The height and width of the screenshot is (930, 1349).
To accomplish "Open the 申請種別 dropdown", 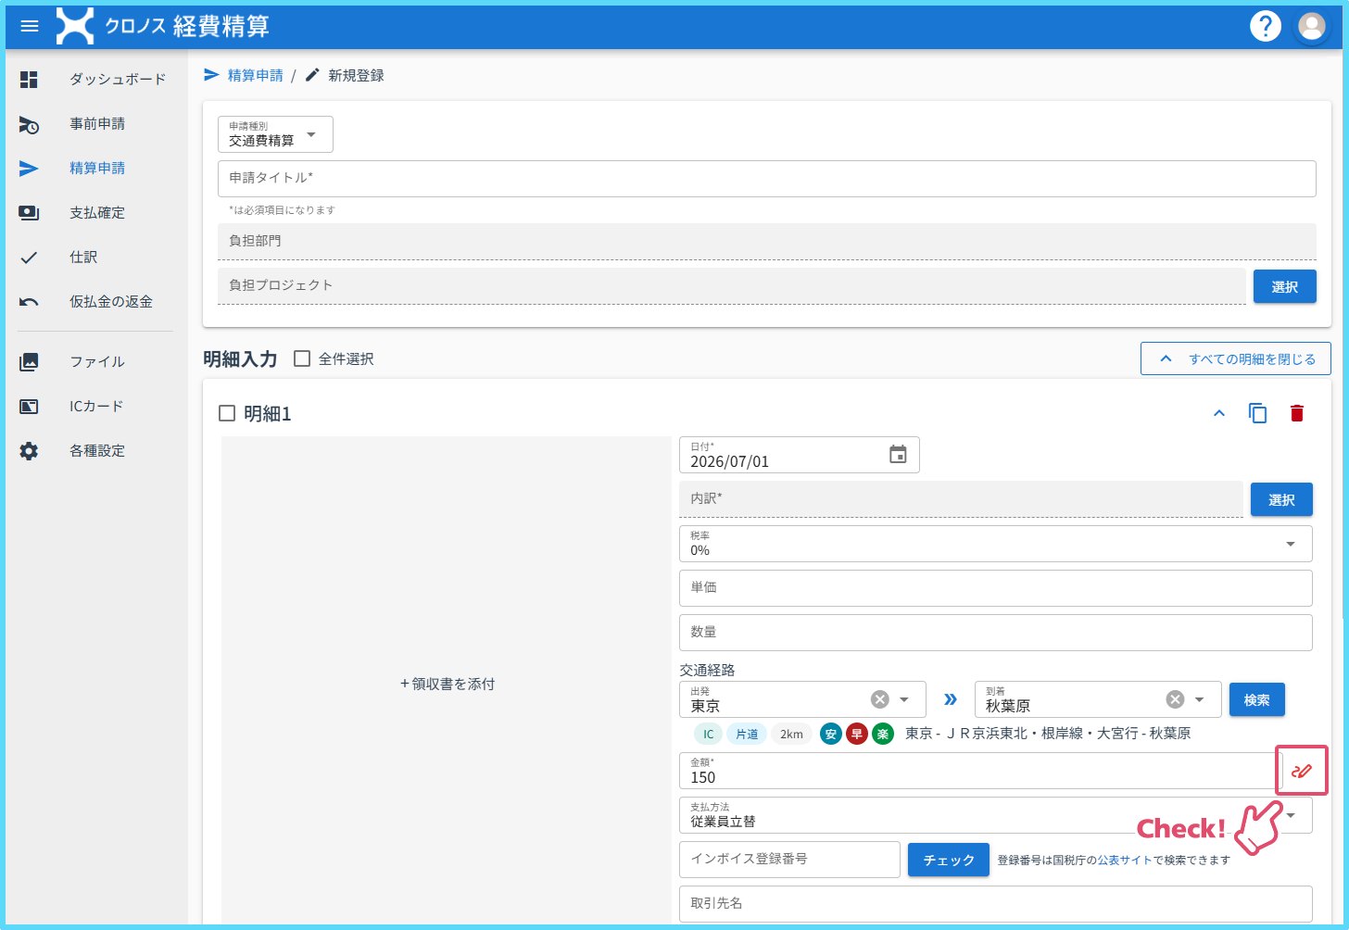I will coord(275,134).
